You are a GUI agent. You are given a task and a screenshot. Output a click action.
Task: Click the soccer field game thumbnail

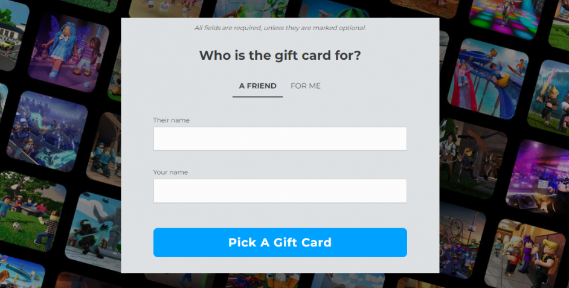(30, 211)
